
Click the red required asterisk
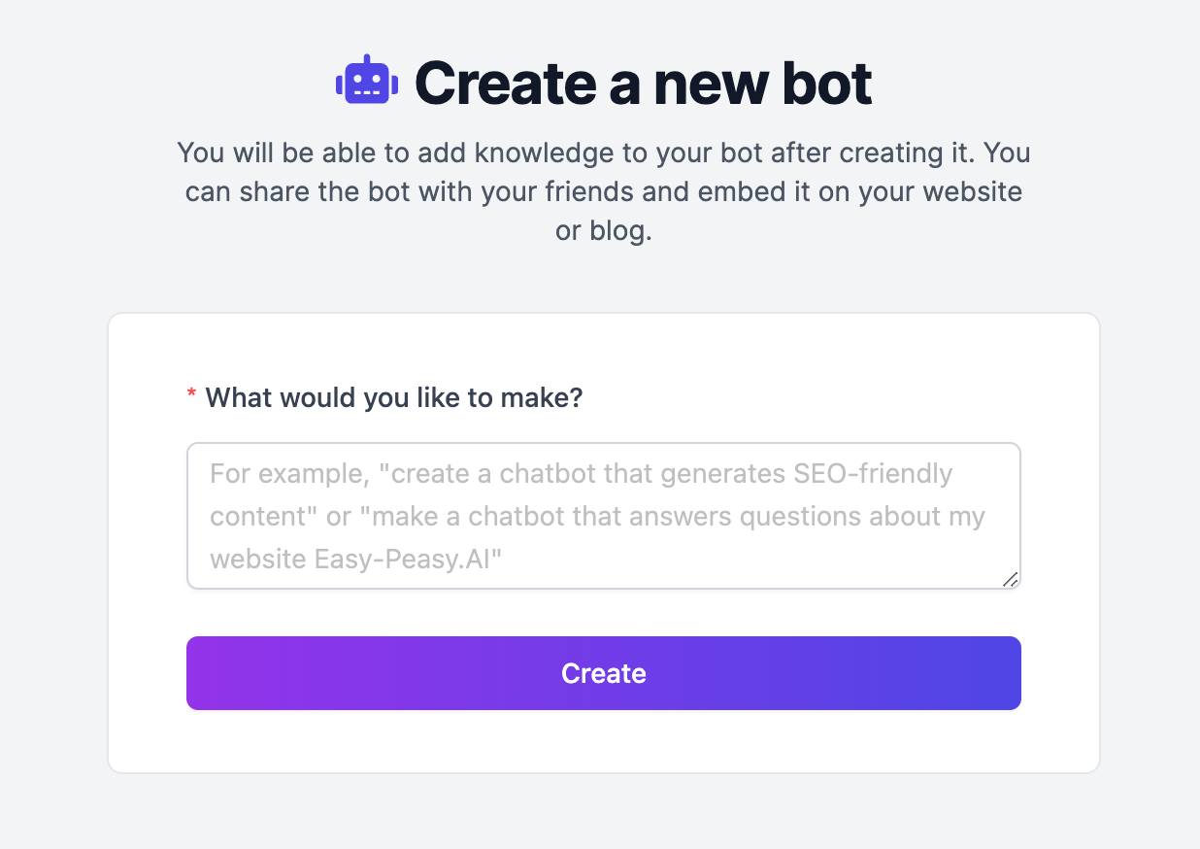click(190, 394)
